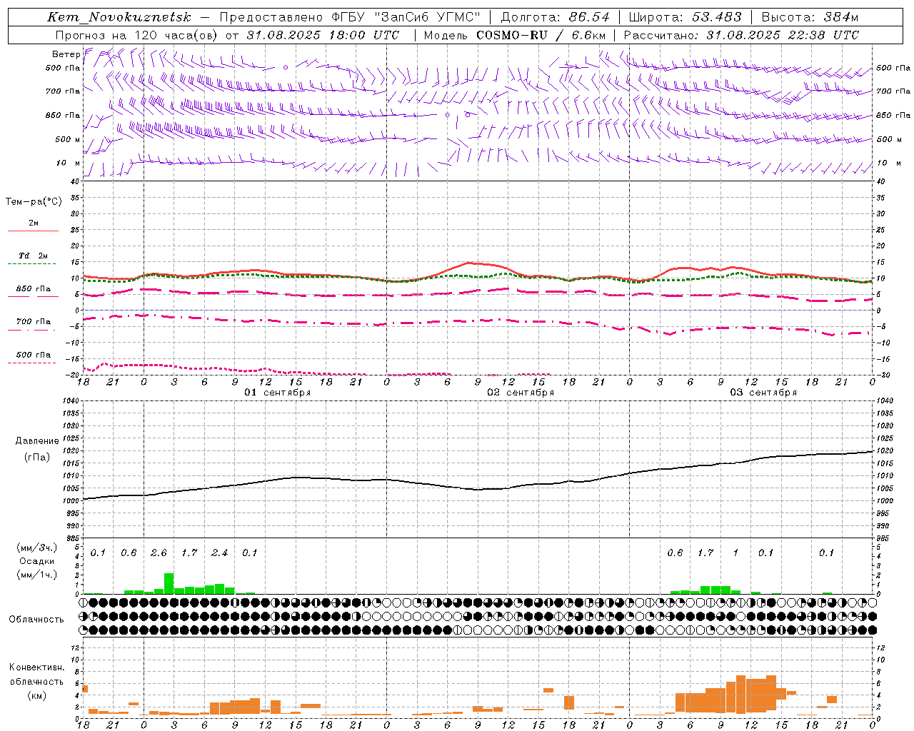The width and height of the screenshot is (914, 731).
Task: Click the 'Давление' pressure panel label
Action: pyautogui.click(x=37, y=441)
